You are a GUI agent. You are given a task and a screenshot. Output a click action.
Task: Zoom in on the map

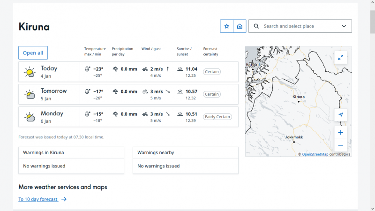pyautogui.click(x=341, y=132)
